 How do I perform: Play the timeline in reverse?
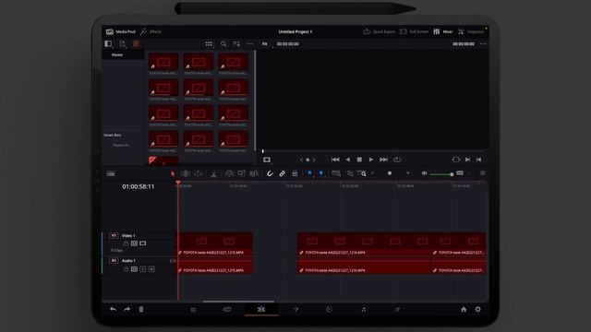[x=347, y=160]
